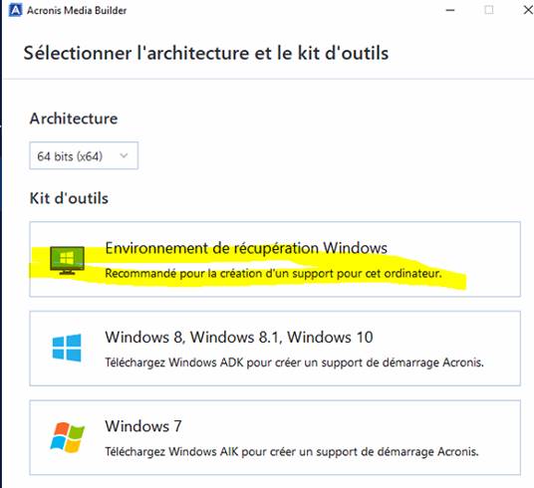The image size is (534, 488).
Task: Click the disabled maximize window button
Action: coord(489,10)
